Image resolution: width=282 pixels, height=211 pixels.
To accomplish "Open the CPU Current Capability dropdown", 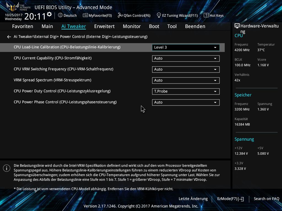I will (x=186, y=59).
